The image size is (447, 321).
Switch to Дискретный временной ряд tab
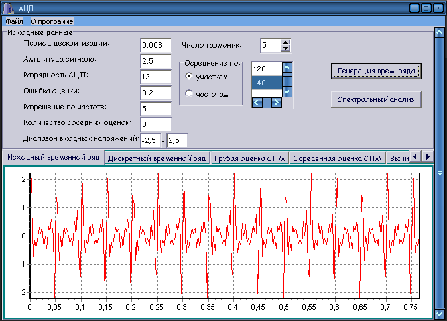(x=157, y=158)
